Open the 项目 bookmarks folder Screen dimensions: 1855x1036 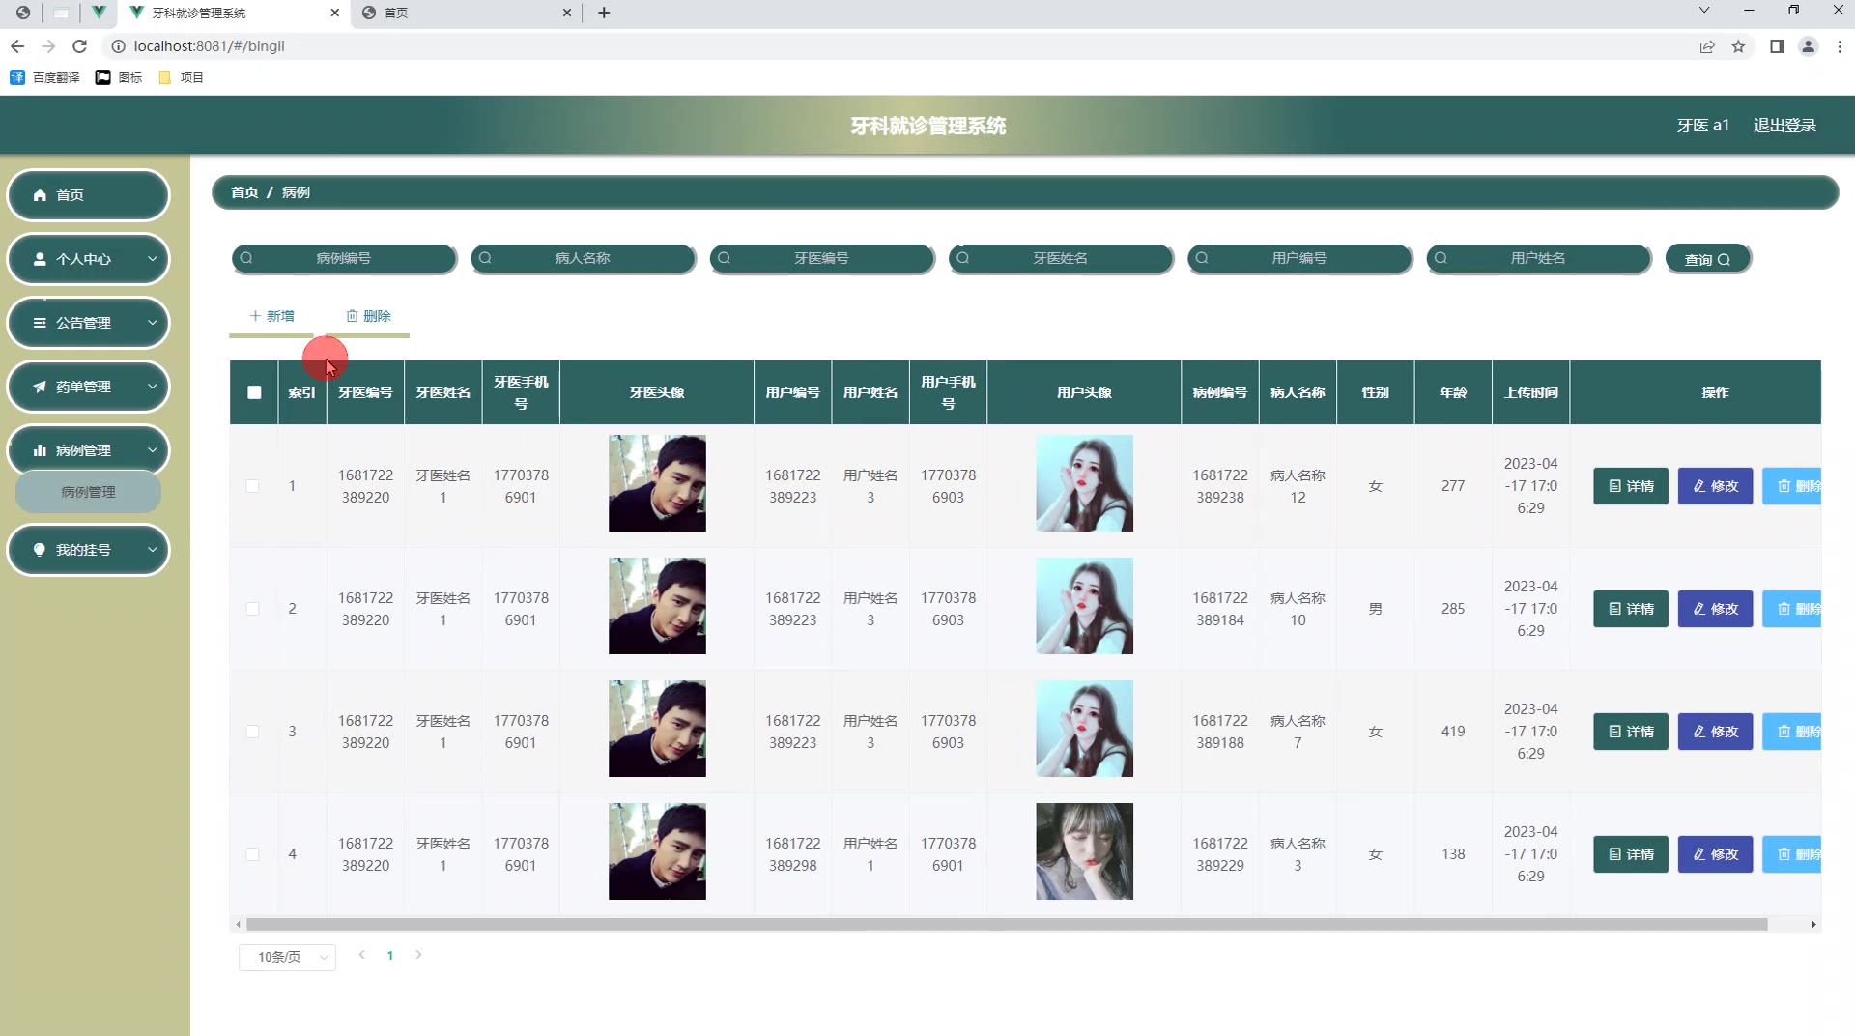coord(181,77)
